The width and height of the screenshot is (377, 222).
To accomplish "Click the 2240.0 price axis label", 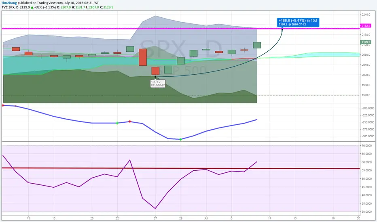I will coord(366,15).
